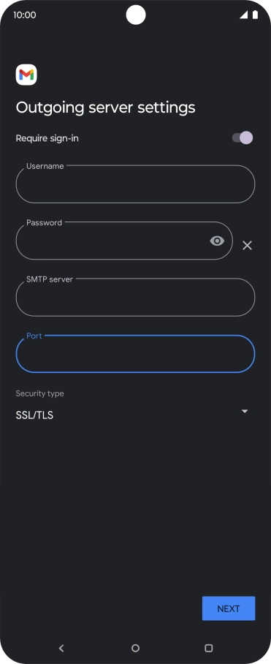Viewport: 271px width, 664px height.
Task: Clear the password using X icon
Action: (247, 245)
